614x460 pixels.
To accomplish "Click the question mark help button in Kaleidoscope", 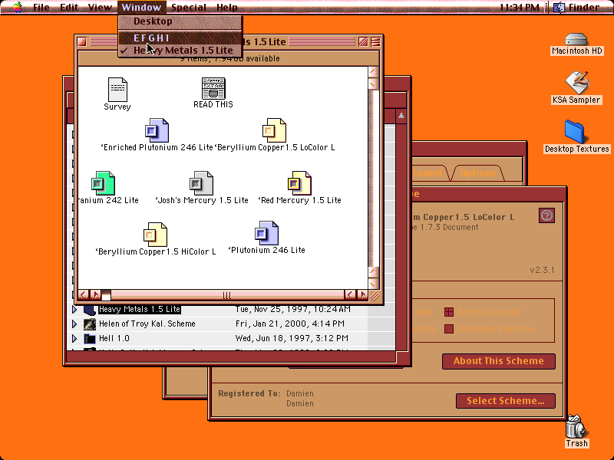I will click(546, 215).
